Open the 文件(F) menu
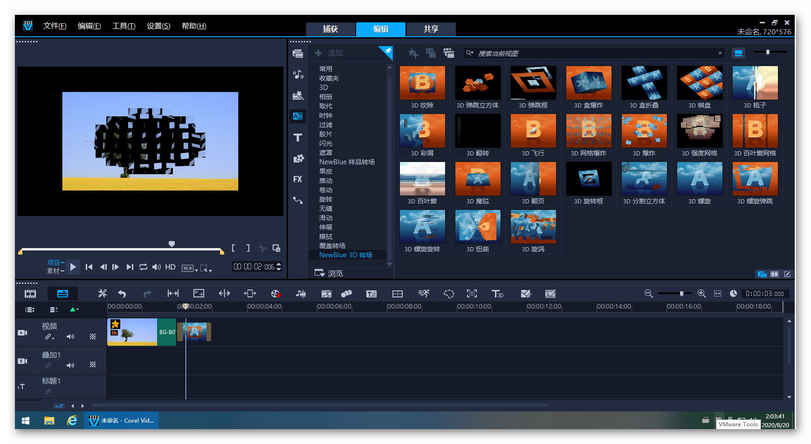Viewport: 811px width, 444px height. click(55, 26)
